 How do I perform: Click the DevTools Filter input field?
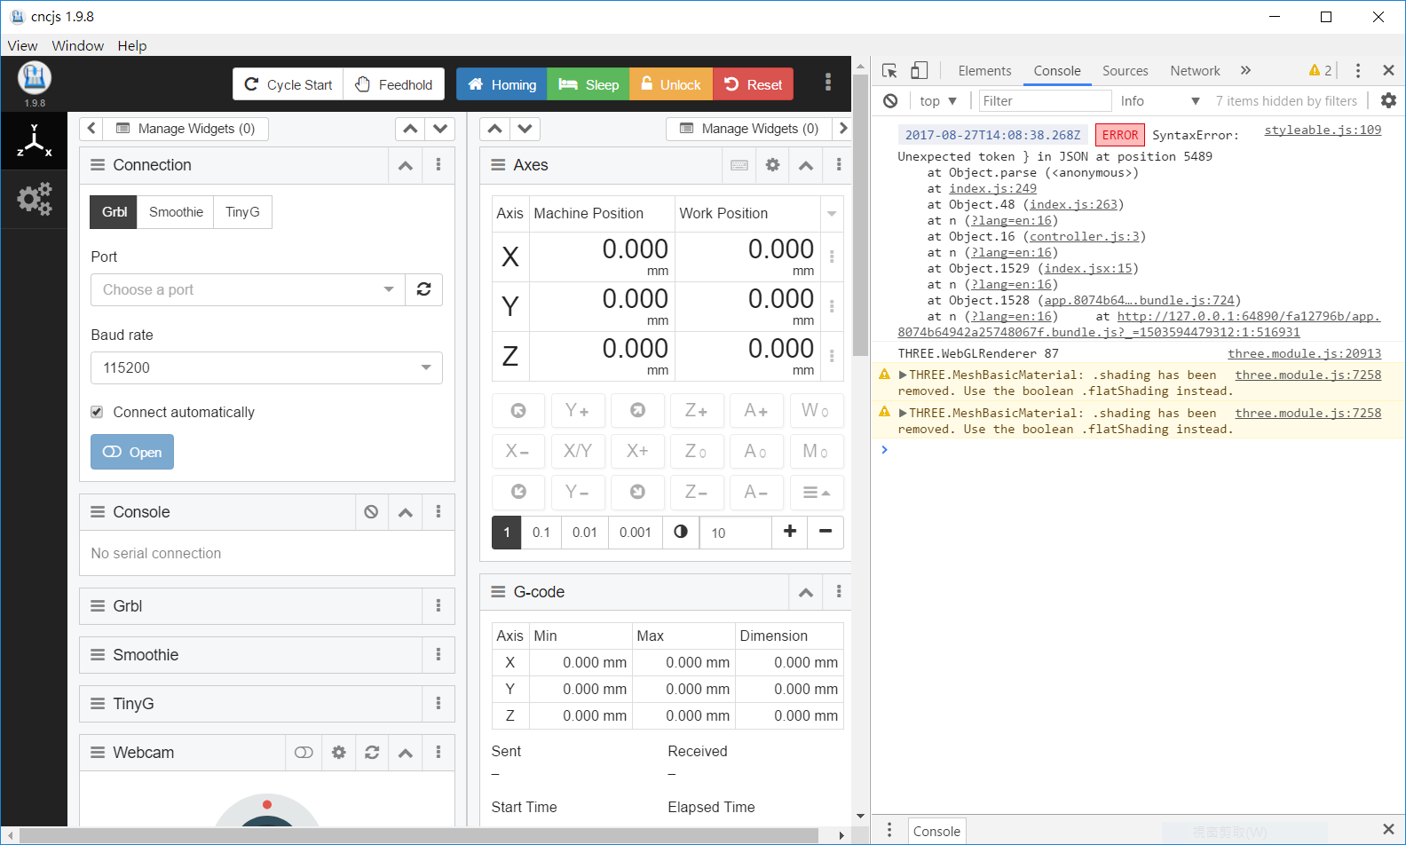(x=1044, y=101)
